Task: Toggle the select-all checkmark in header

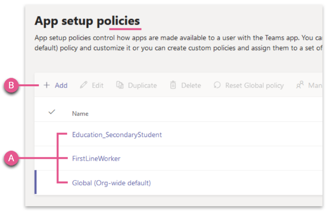Action: [52, 112]
